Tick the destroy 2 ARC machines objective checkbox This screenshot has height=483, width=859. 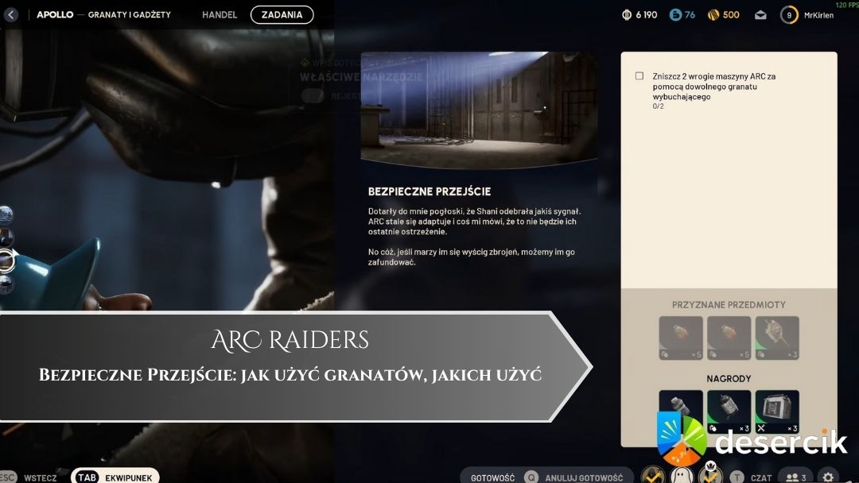[639, 76]
